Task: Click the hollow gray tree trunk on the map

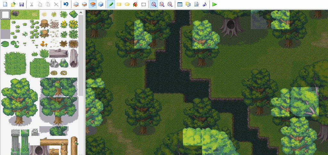Action: (x=231, y=27)
